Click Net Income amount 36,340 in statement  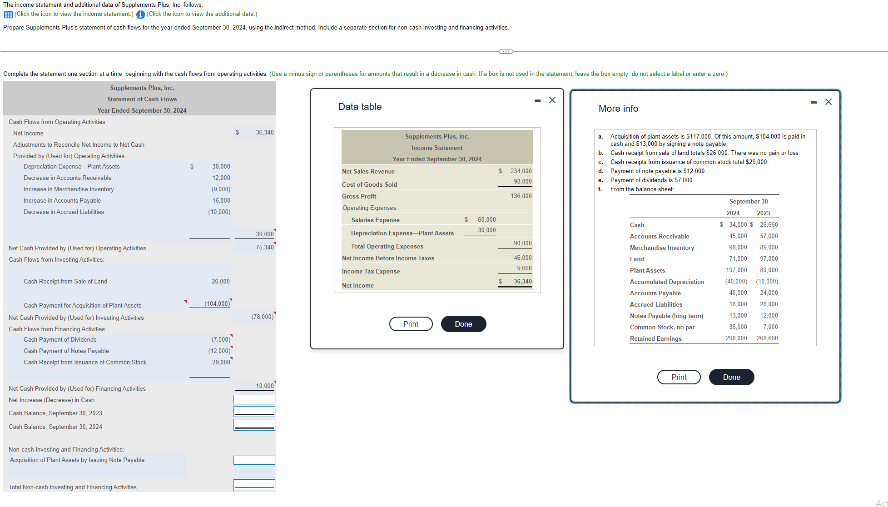point(264,133)
